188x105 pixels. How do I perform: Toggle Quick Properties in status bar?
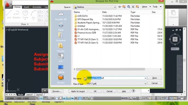84,98
